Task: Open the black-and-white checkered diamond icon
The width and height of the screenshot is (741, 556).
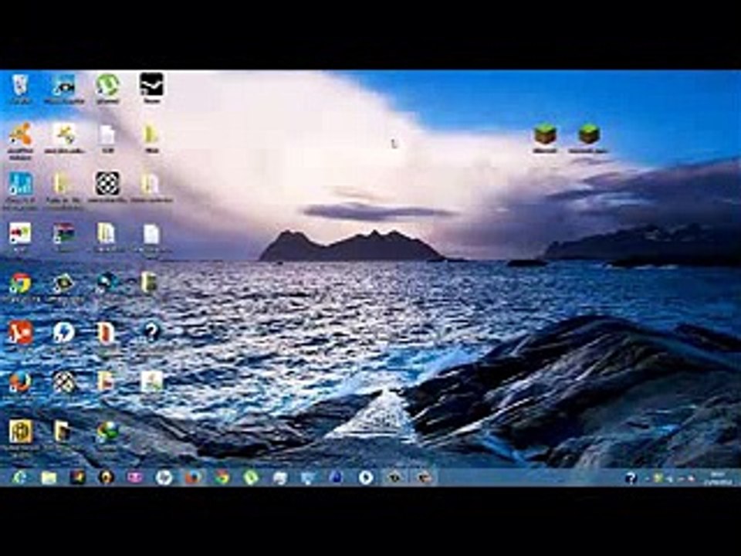Action: coord(64,382)
